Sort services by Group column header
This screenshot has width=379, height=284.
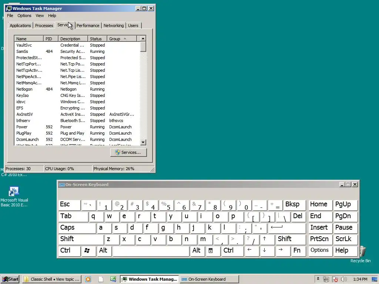coord(122,38)
